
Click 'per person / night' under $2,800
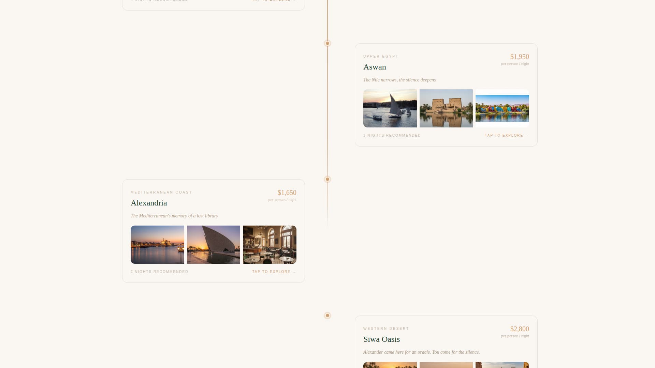coord(515,336)
